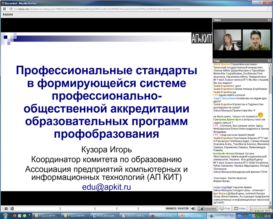The width and height of the screenshot is (273, 219).
Task: Click chat sender name Aibek Upenov
Action: (222, 64)
